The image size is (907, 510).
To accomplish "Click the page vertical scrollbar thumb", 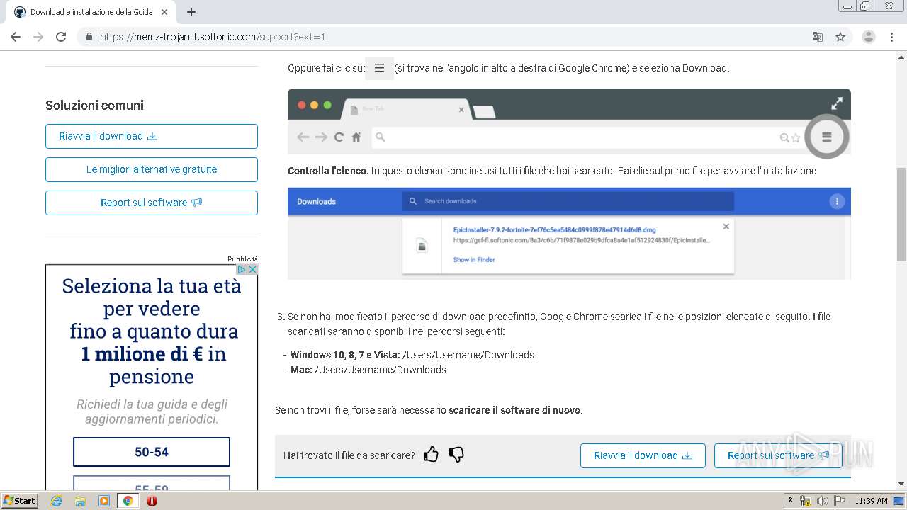I will click(901, 214).
